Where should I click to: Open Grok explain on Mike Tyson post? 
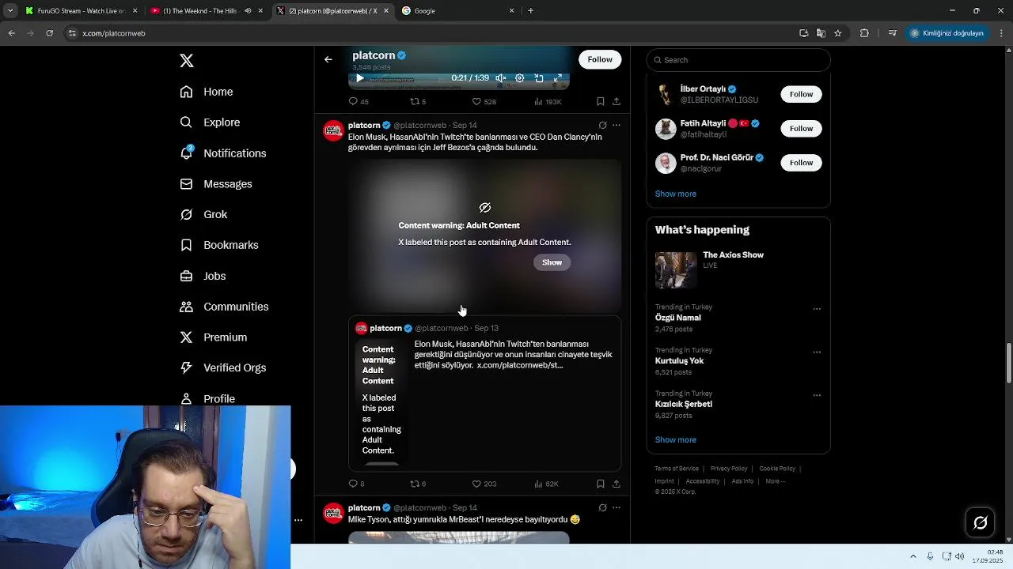[x=602, y=507]
